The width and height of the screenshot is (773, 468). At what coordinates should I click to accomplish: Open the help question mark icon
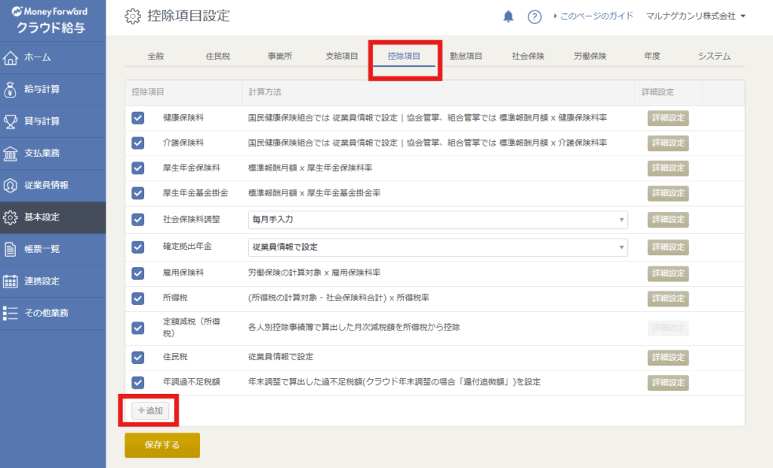(x=534, y=17)
